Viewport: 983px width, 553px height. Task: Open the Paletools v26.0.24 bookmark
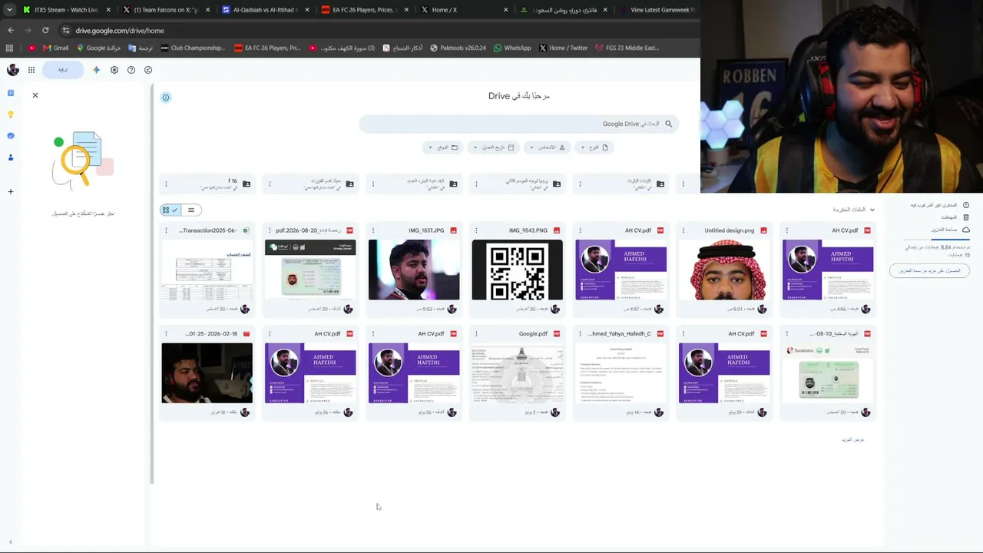click(x=458, y=48)
